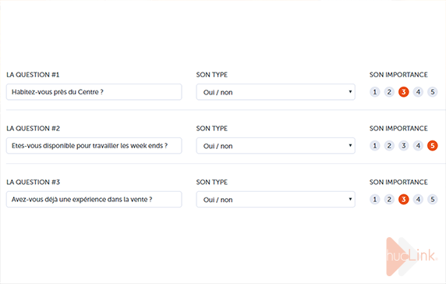This screenshot has height=284, width=446.
Task: Set question #2 importance to 1
Action: 374,146
